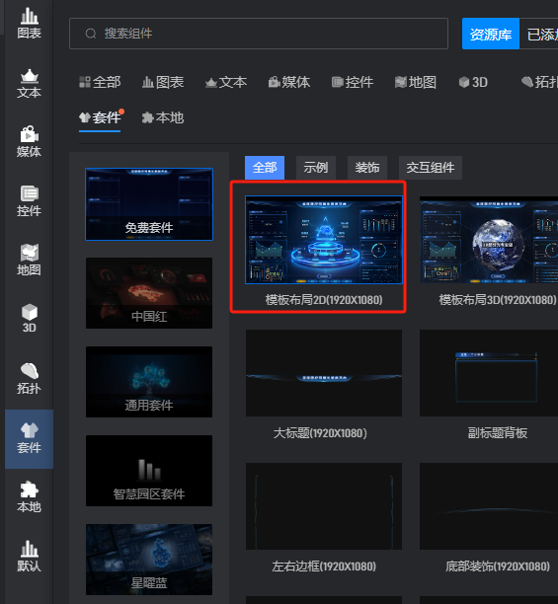Focus the 搜索组件 search field
This screenshot has width=558, height=604.
[259, 34]
